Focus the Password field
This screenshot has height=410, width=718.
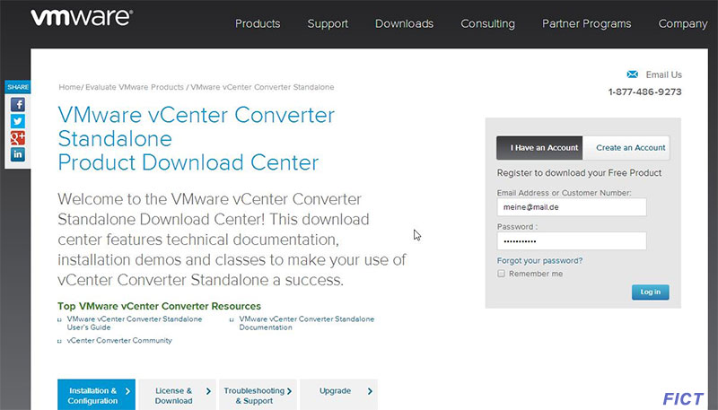572,241
